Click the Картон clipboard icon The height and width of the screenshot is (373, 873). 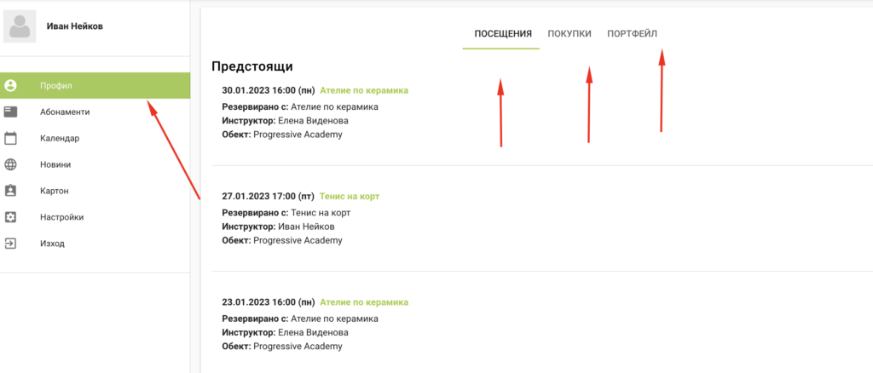click(x=10, y=191)
